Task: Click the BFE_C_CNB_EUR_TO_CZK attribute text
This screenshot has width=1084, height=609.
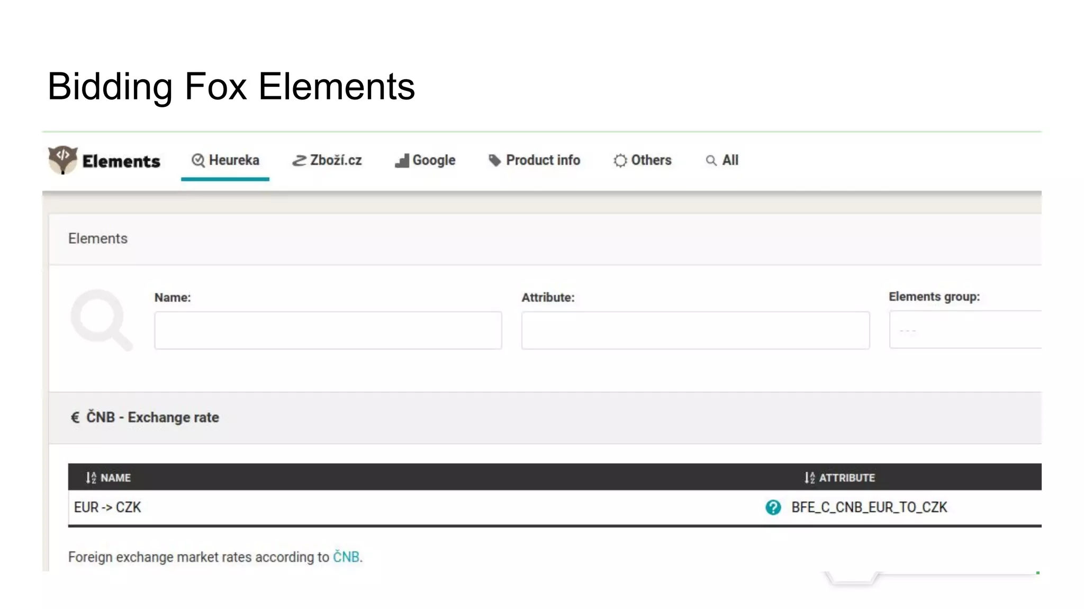Action: [x=869, y=508]
